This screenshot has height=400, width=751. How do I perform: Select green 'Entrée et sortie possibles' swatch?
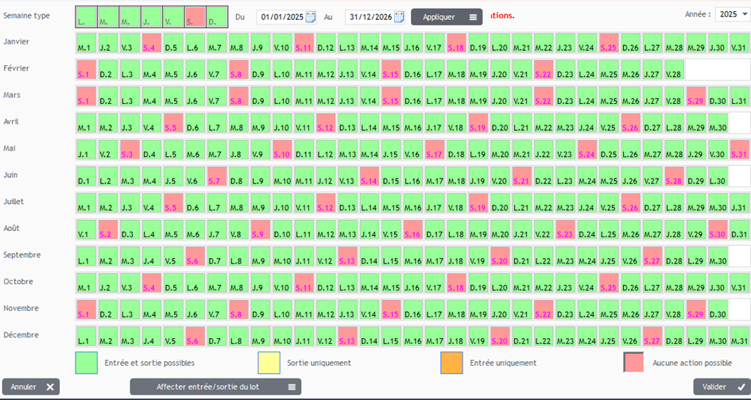point(86,363)
